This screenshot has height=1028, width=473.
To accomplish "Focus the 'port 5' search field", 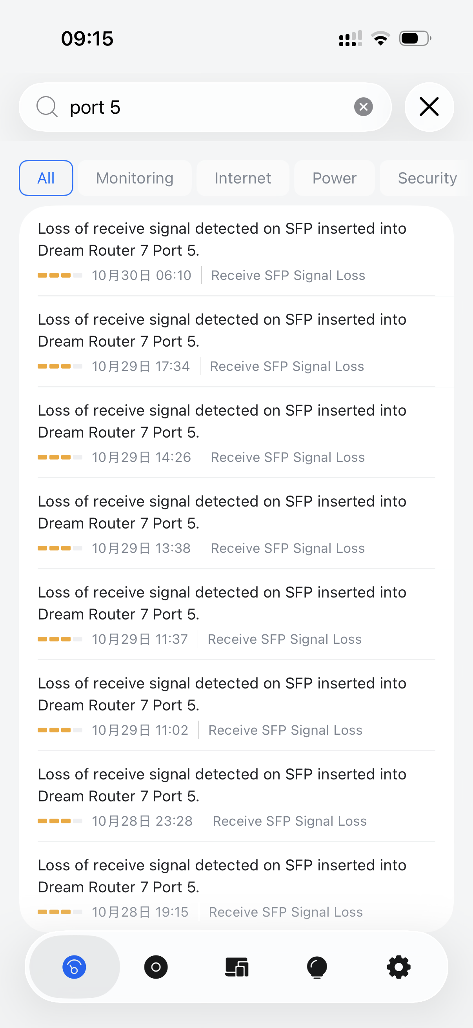I will point(207,107).
